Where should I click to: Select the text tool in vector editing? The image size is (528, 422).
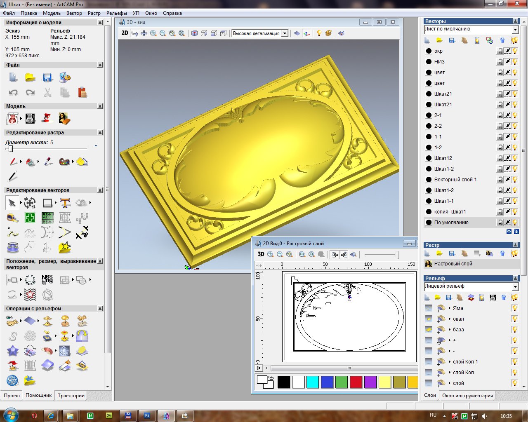point(65,203)
